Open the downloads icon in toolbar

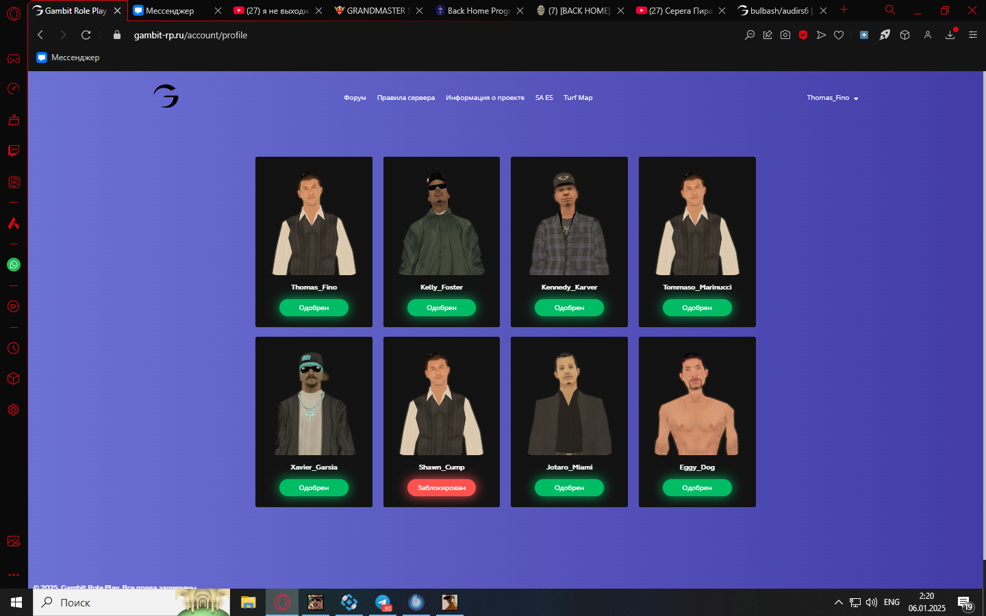tap(950, 35)
